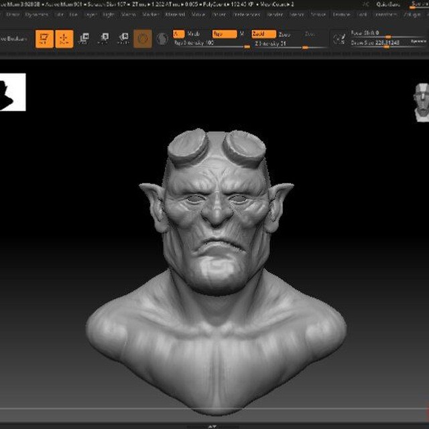Open the Zplugin menu
Image resolution: width=429 pixels, height=429 pixels.
[x=412, y=15]
